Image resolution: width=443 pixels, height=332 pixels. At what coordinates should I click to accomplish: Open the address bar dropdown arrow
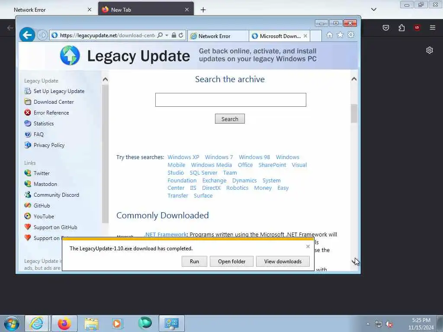click(x=167, y=35)
